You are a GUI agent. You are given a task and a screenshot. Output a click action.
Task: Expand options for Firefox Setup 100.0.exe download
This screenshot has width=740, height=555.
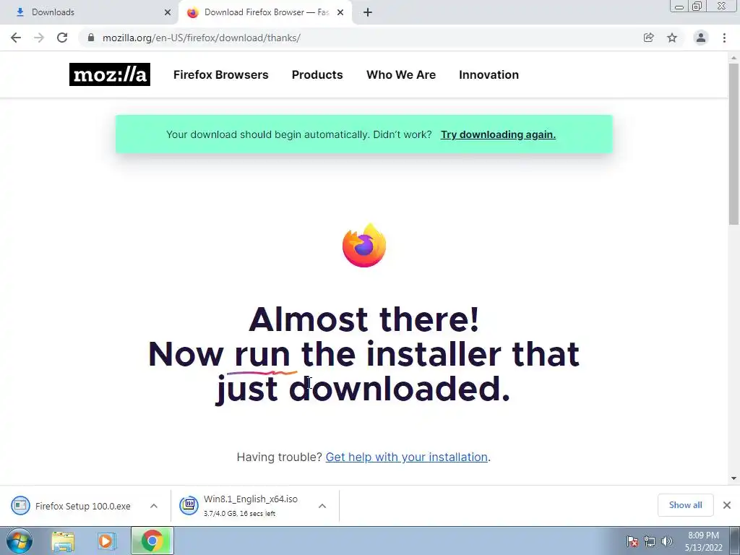pyautogui.click(x=154, y=506)
